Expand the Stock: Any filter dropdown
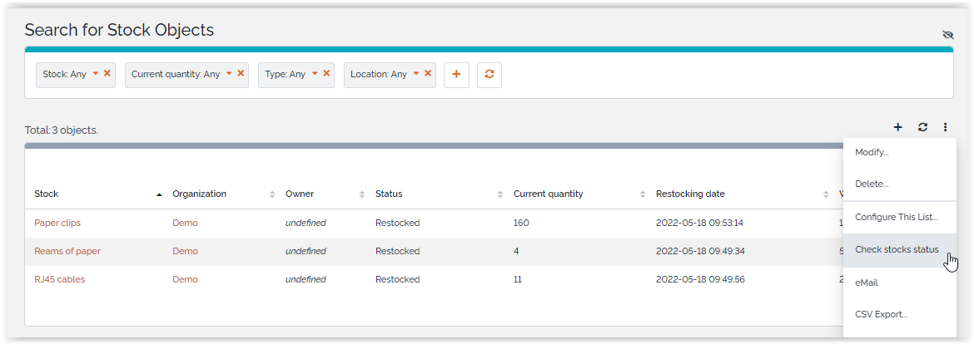Screen dimensions: 974x344 (x=96, y=73)
